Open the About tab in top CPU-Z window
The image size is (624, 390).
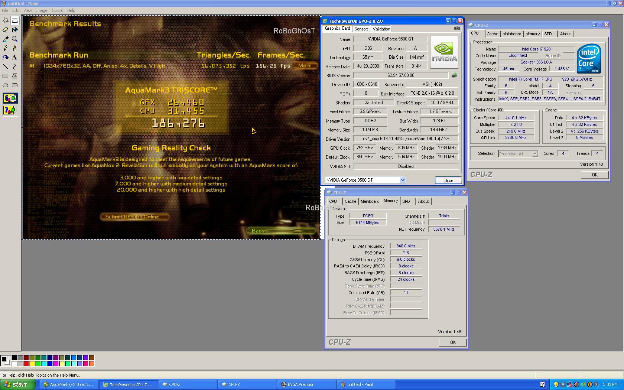coord(565,34)
